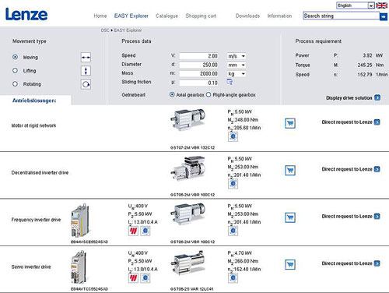The height and width of the screenshot is (293, 389).
Task: Click the Sliding friction field 0.10
Action: pyautogui.click(x=198, y=83)
